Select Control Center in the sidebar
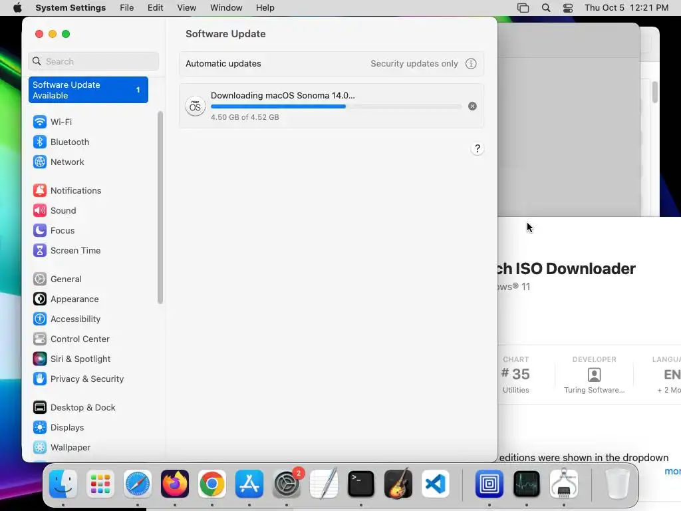Image resolution: width=681 pixels, height=511 pixels. click(71, 339)
